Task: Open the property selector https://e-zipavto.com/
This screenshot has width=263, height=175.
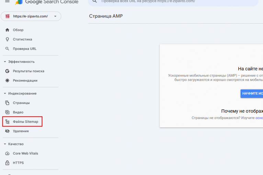Action: (x=31, y=16)
